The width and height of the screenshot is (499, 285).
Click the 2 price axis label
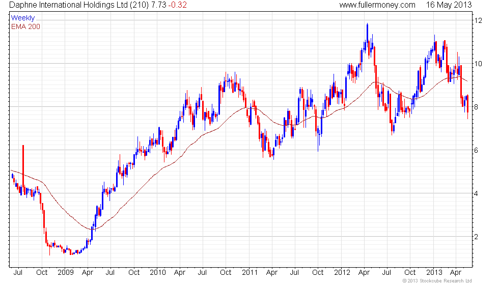click(477, 237)
